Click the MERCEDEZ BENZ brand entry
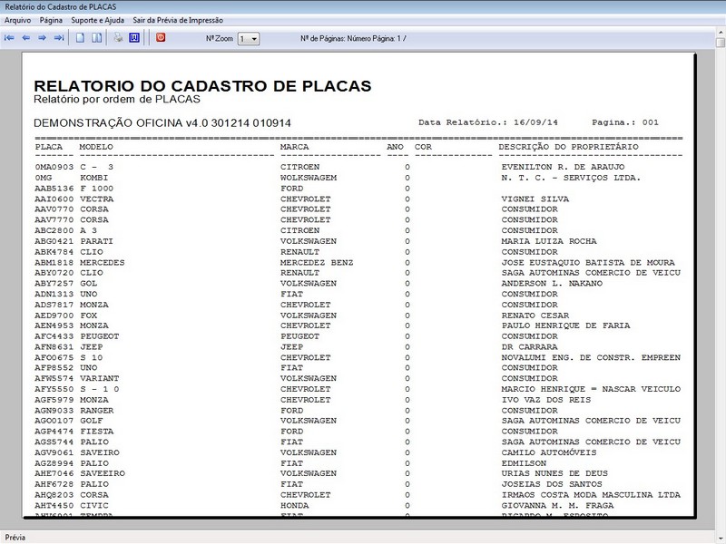 (317, 263)
